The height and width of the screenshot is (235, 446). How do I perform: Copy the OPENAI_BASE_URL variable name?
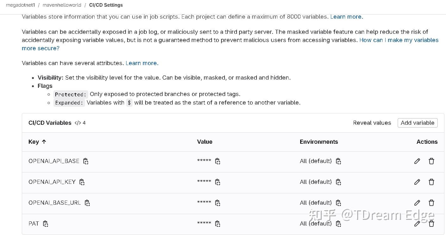[87, 203]
